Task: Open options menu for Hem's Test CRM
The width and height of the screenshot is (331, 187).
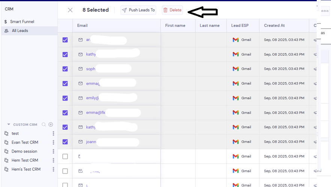Action: click(53, 169)
